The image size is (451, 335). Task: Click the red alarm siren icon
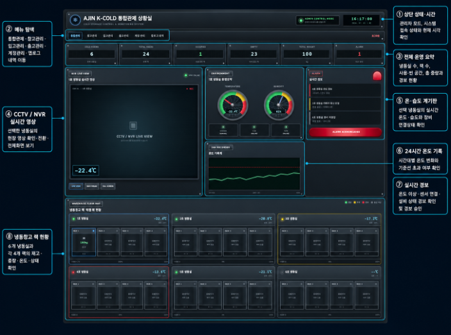pyautogui.click(x=377, y=76)
